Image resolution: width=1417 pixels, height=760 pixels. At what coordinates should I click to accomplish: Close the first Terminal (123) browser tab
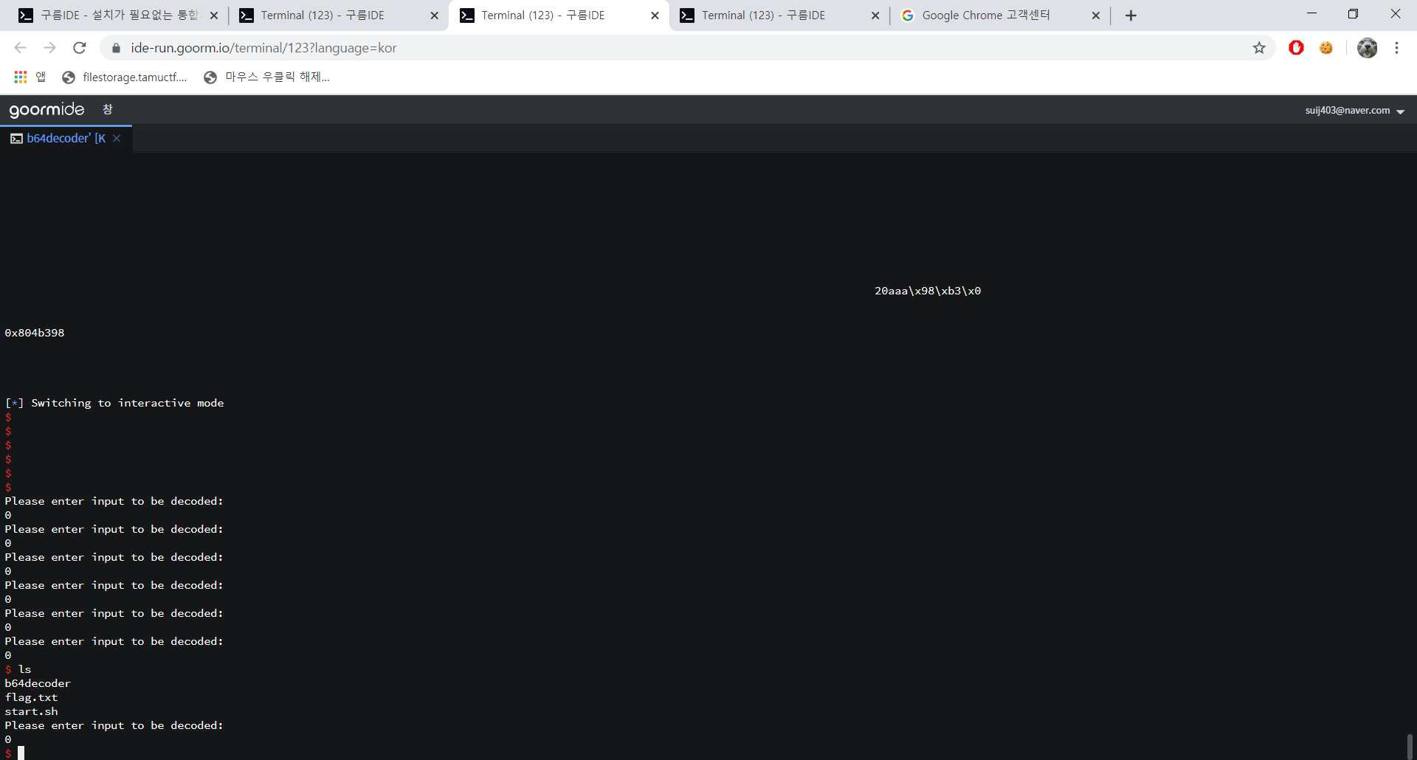(x=434, y=15)
